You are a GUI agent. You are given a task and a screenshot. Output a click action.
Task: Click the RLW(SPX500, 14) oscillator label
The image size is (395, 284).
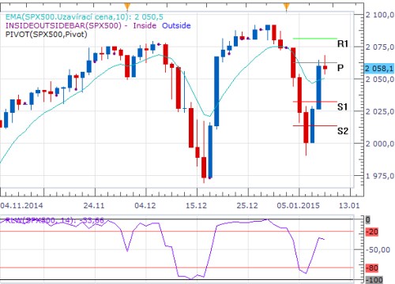55,220
